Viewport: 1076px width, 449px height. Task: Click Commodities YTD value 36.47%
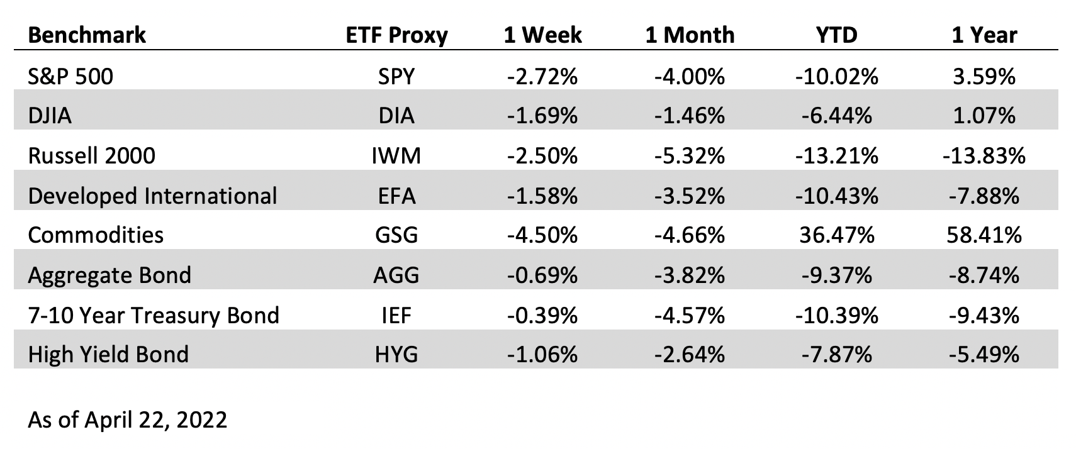coord(836,235)
